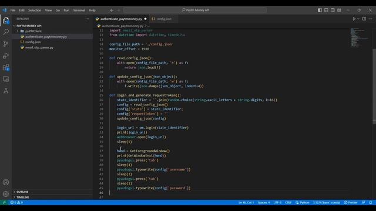Open the Explorer view in activity bar
The image size is (376, 211).
(x=6, y=21)
